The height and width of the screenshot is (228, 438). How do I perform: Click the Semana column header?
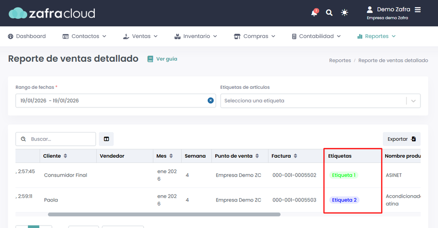click(195, 156)
